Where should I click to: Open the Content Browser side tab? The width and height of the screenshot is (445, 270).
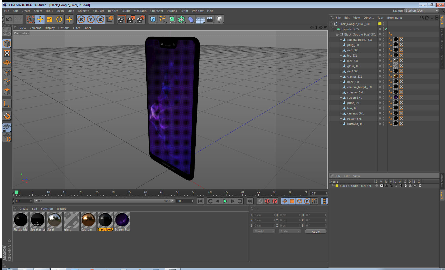(x=442, y=40)
